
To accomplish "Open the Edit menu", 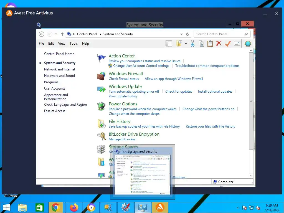I will [51, 44].
